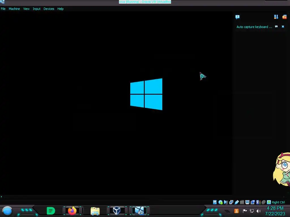Switch to VirtualBox Manager in taskbar
Image resolution: width=290 pixels, height=217 pixels.
tap(117, 211)
